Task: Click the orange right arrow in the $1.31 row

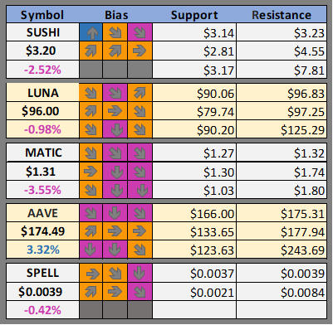Action: coord(91,172)
